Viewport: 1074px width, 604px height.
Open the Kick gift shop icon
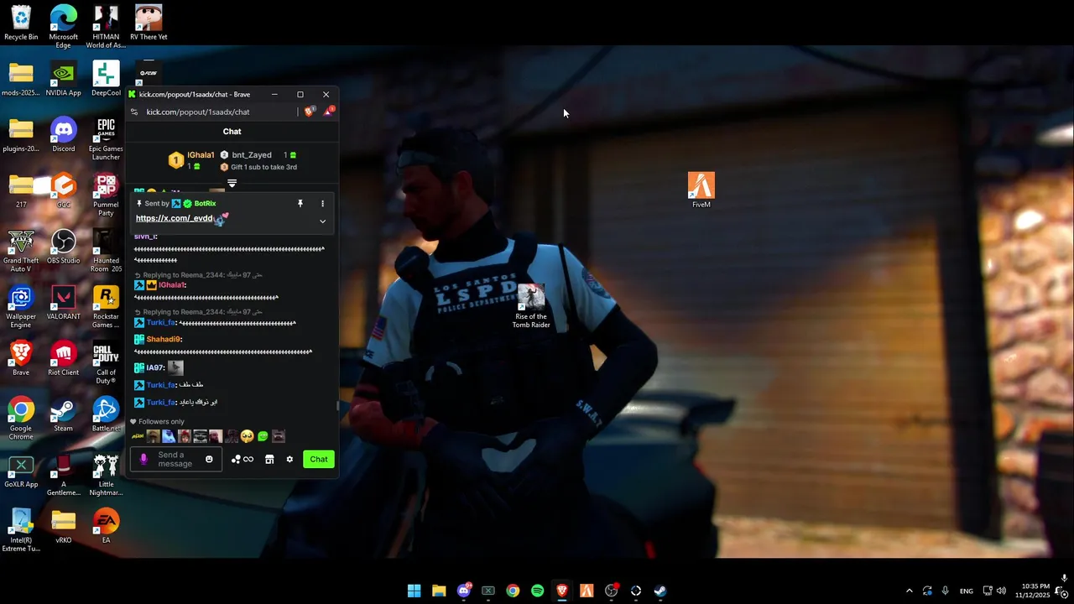[x=269, y=459]
